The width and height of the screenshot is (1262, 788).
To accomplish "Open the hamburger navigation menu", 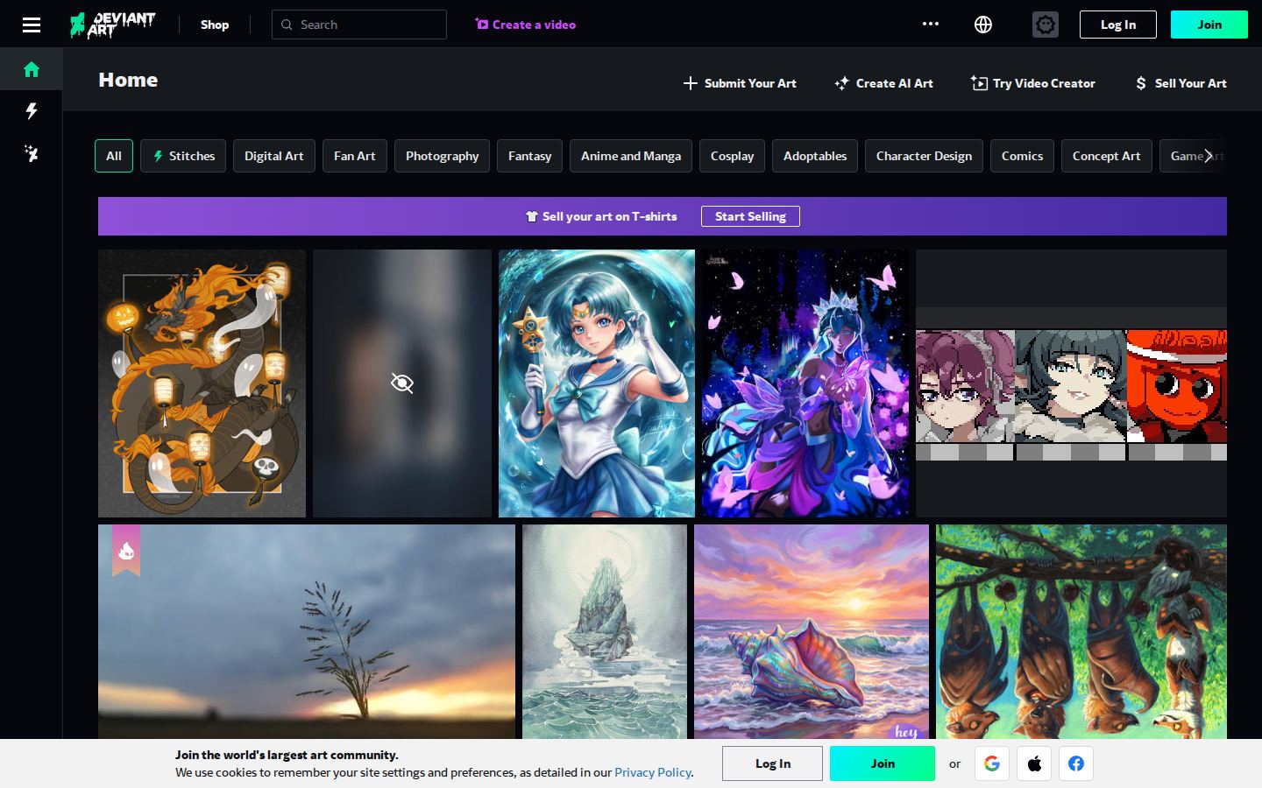I will (x=32, y=25).
